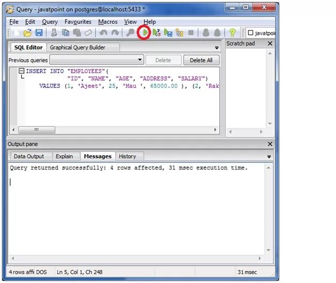Cancel the query with the stop icon

click(x=190, y=33)
